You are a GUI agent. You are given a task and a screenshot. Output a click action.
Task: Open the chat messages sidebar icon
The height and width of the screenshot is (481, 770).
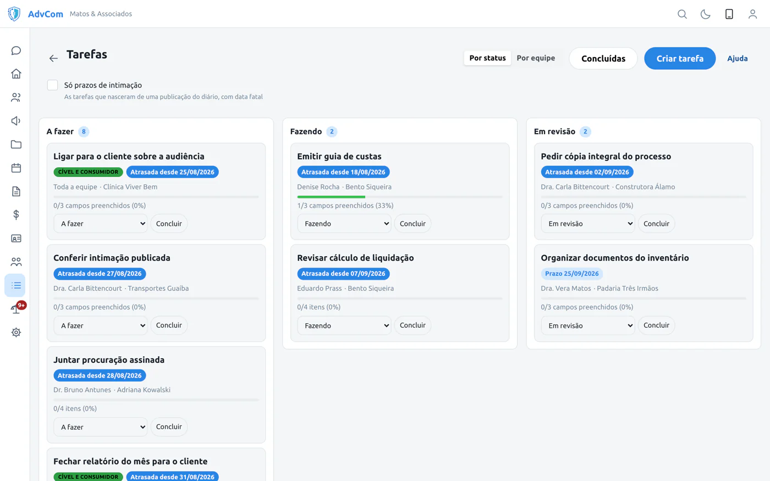coord(16,51)
